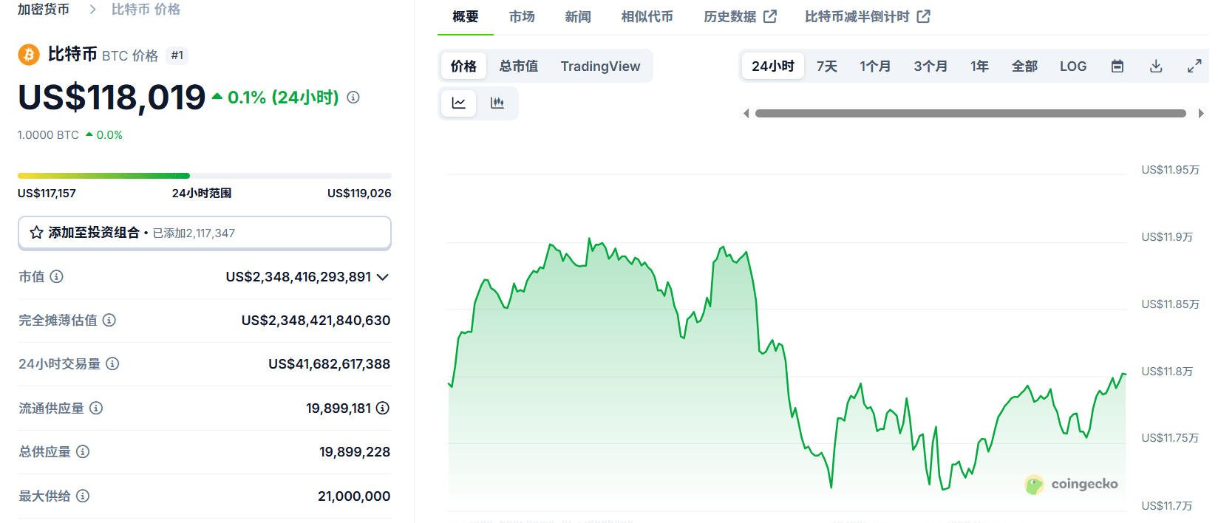
Task: Click the 24小时范围 price range bar
Action: click(x=205, y=176)
